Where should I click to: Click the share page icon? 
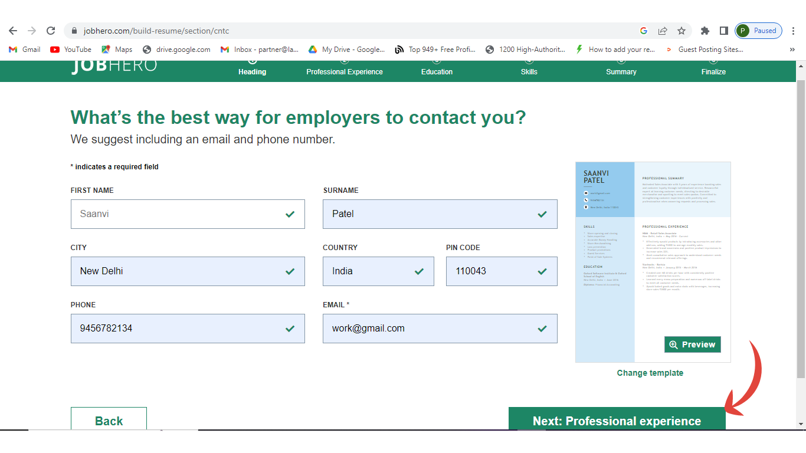(663, 31)
